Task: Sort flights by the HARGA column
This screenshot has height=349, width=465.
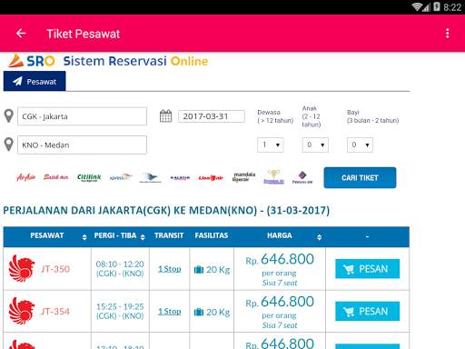Action: click(x=319, y=237)
